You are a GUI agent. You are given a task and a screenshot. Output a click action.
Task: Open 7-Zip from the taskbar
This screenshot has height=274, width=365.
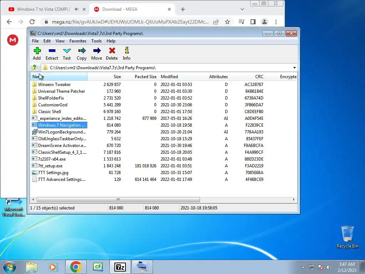click(120, 267)
